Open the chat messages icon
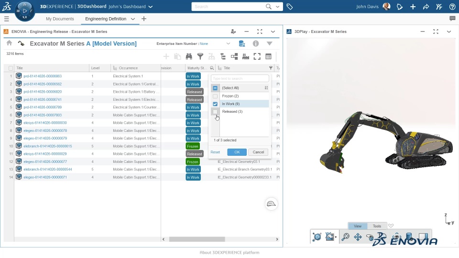 [452, 19]
